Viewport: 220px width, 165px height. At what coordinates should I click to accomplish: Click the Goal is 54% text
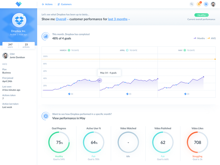click(59, 159)
